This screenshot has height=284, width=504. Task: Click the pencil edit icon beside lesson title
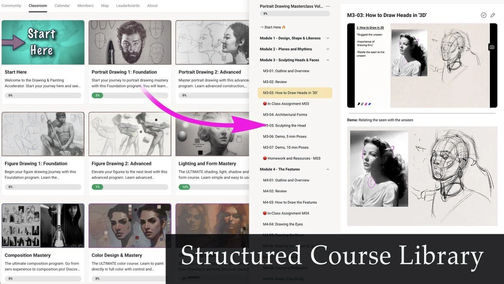[x=493, y=15]
